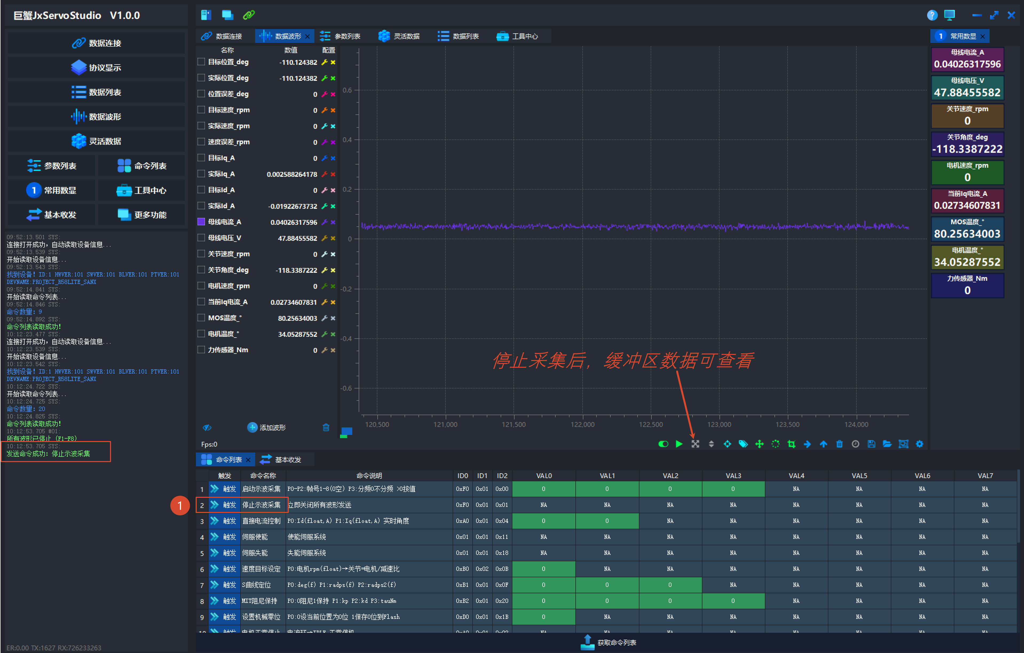This screenshot has width=1024, height=653.
Task: Click the green dotted circle icon
Action: point(775,444)
